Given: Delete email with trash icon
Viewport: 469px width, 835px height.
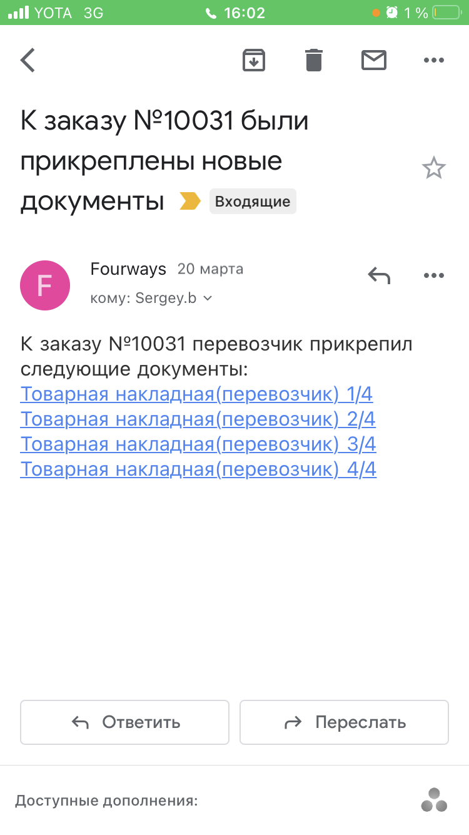Looking at the screenshot, I should pyautogui.click(x=314, y=60).
